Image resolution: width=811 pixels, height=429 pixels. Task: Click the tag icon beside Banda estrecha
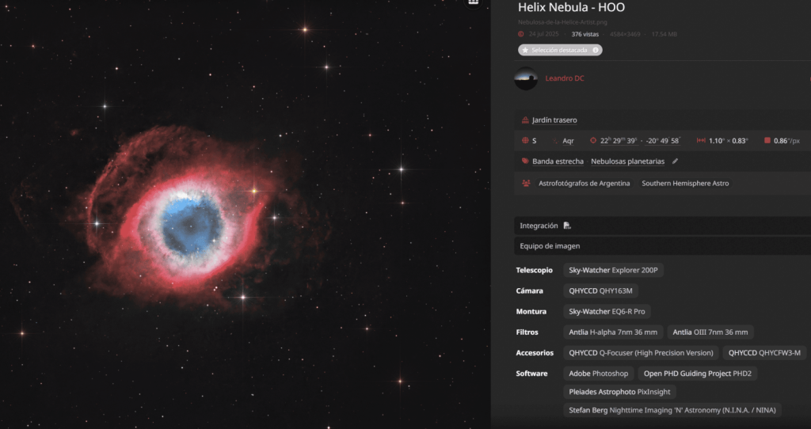click(x=525, y=161)
